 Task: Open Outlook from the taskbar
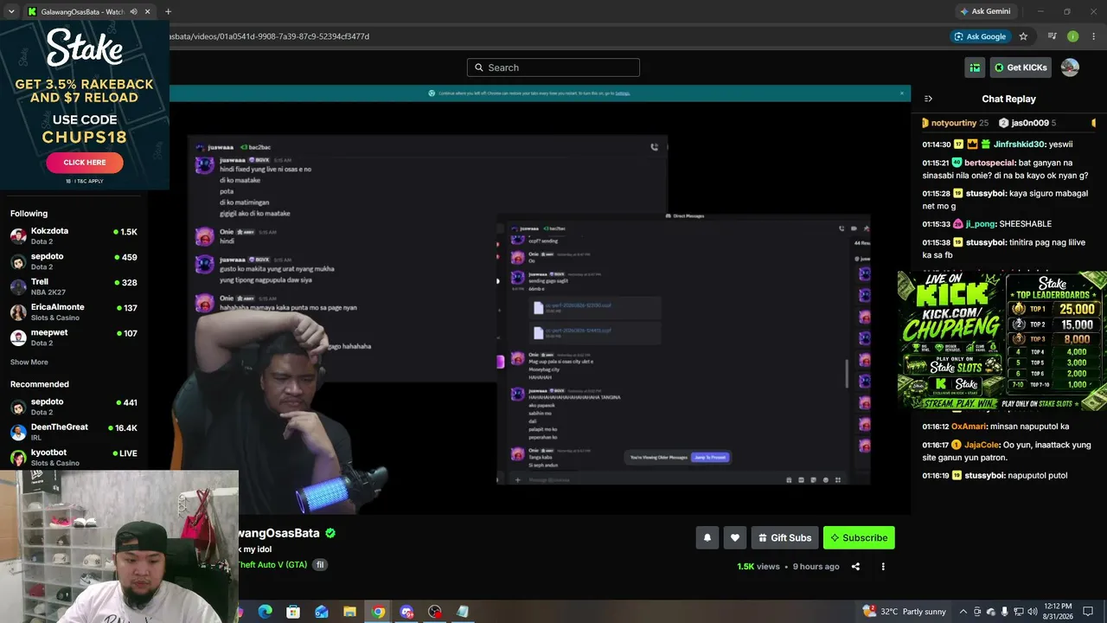click(x=322, y=612)
